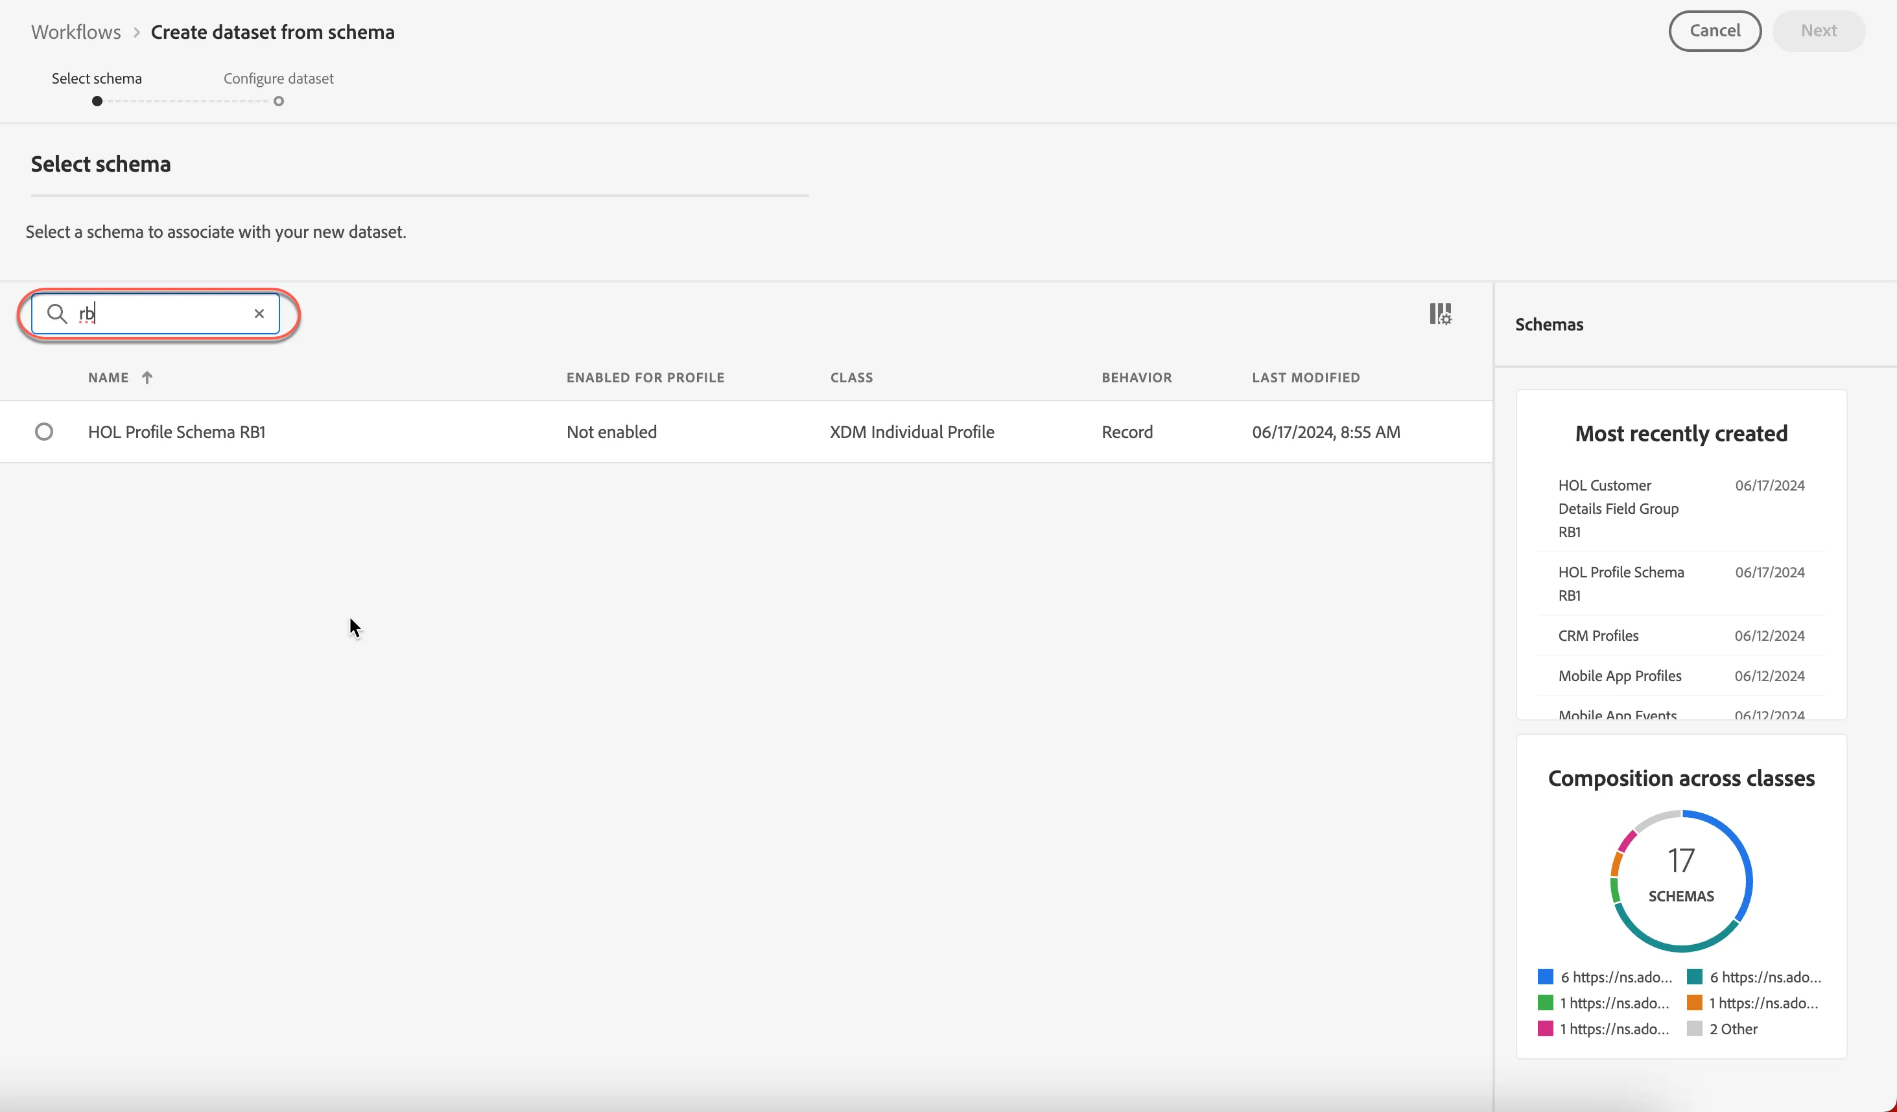Click the Cancel button

coord(1714,31)
